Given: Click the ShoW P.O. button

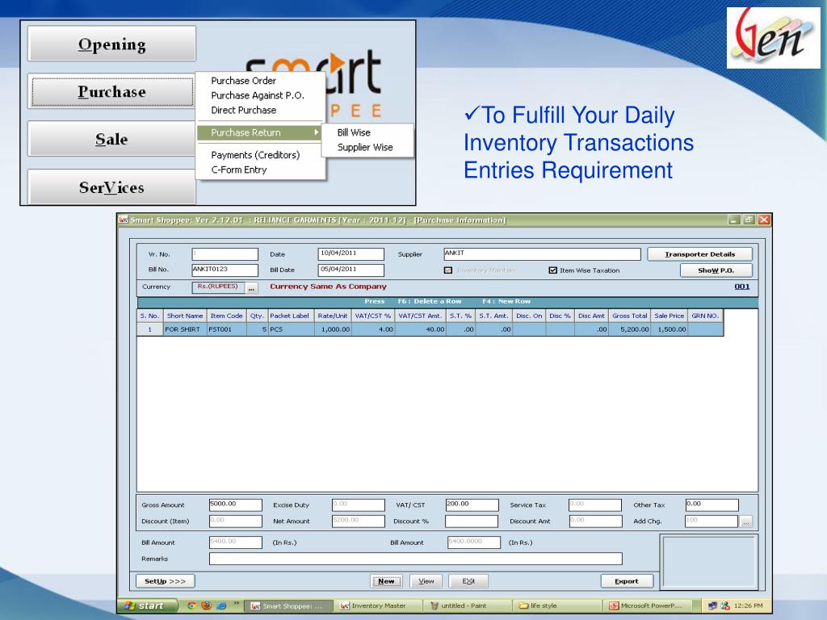Looking at the screenshot, I should 716,270.
